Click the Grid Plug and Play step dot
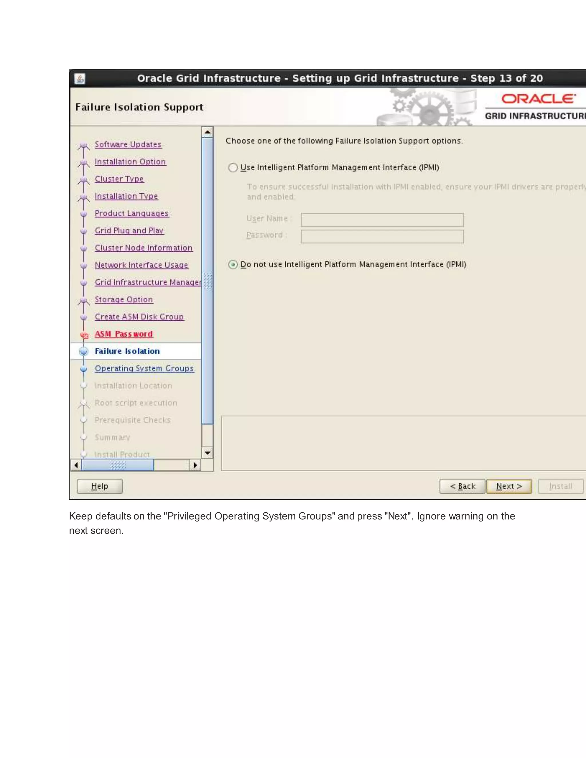The image size is (586, 758). (x=84, y=231)
